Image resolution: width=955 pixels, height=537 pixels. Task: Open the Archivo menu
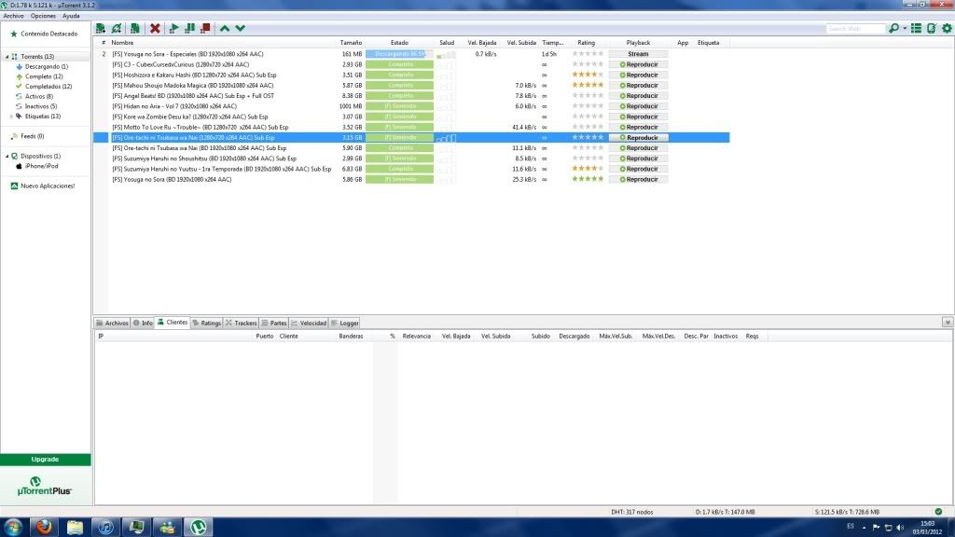(x=13, y=16)
